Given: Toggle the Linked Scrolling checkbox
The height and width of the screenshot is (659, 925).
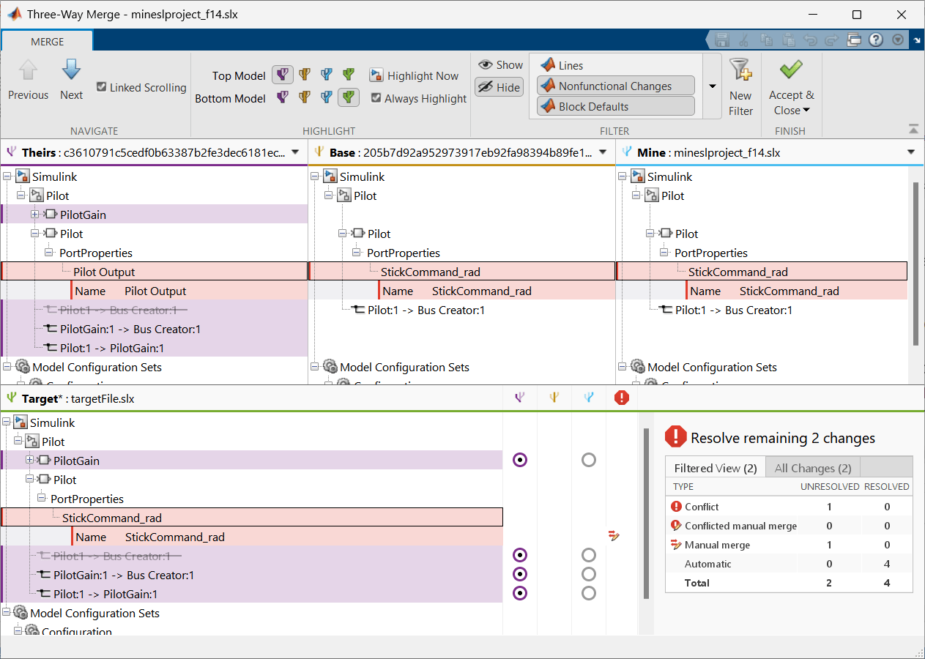Looking at the screenshot, I should [102, 86].
